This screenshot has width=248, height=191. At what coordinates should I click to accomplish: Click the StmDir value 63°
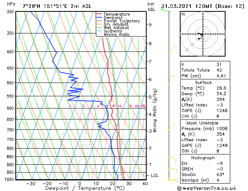click(220, 174)
